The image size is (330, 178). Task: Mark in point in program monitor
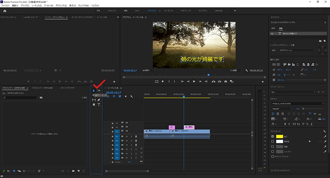(169, 82)
